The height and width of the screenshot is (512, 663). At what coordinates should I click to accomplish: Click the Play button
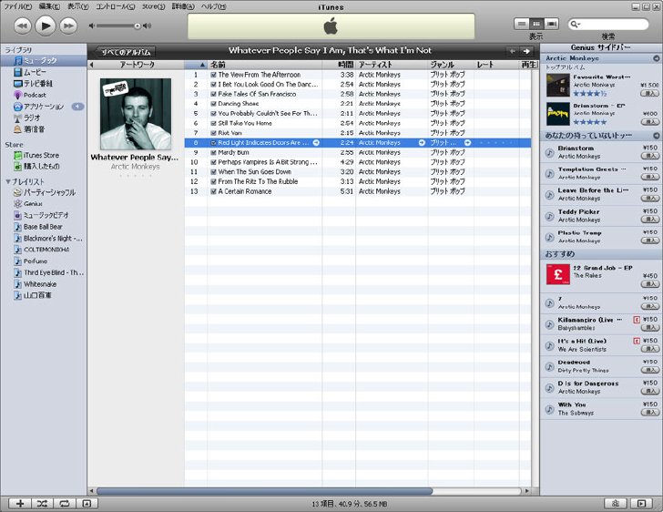[46, 26]
